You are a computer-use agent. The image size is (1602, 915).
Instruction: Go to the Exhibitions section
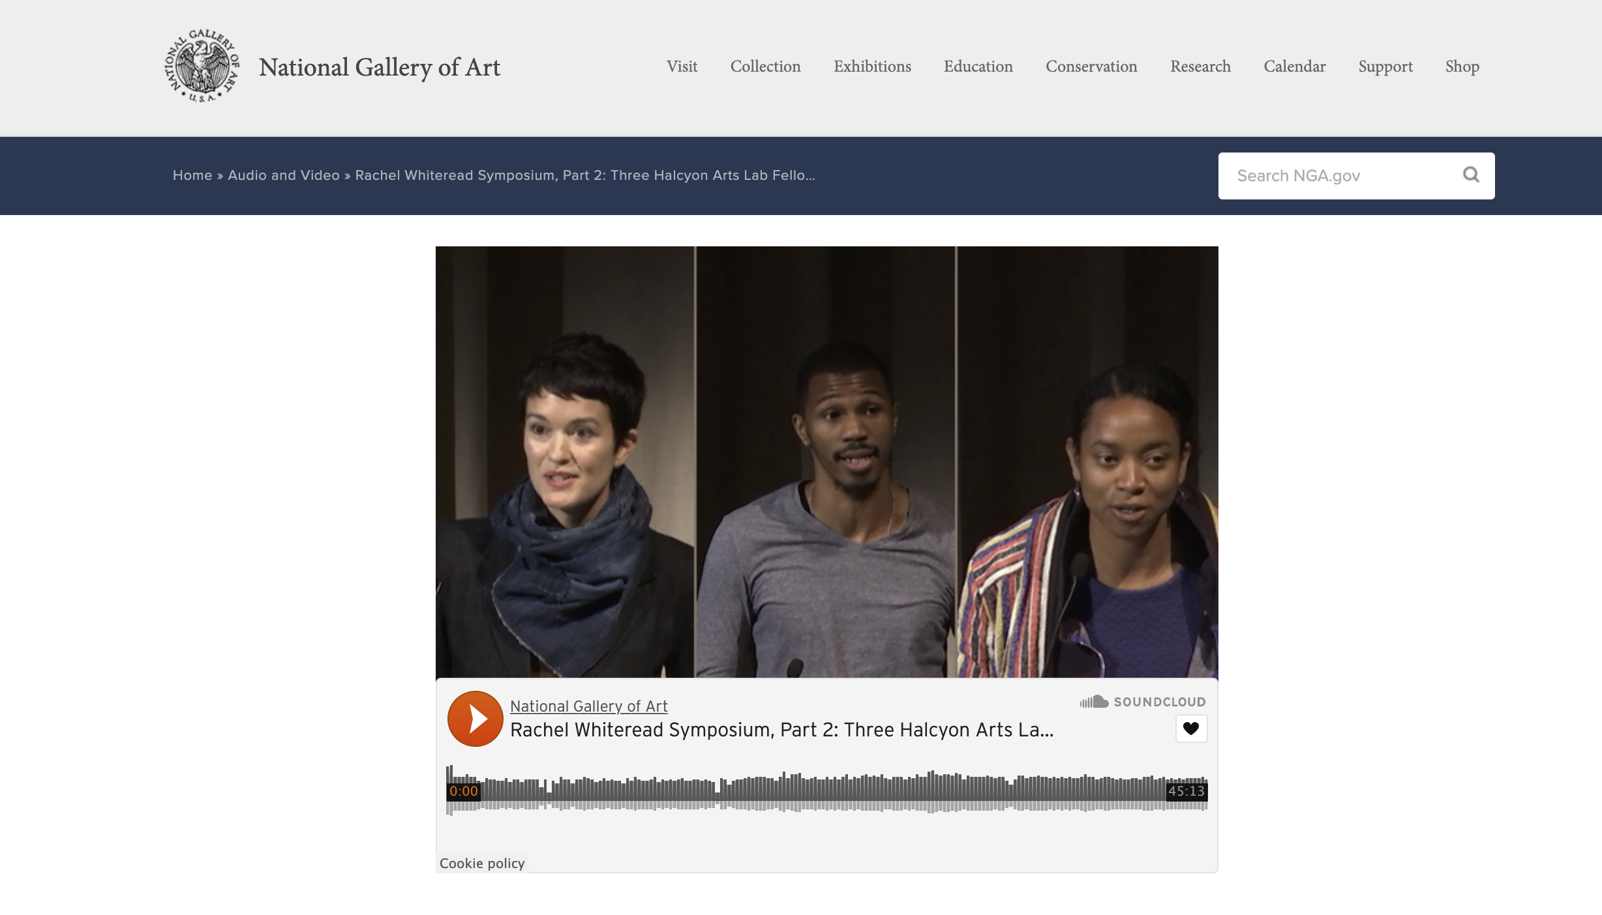tap(872, 66)
